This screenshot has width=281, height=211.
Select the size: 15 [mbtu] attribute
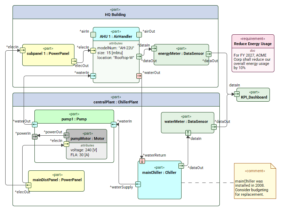coord(110,53)
